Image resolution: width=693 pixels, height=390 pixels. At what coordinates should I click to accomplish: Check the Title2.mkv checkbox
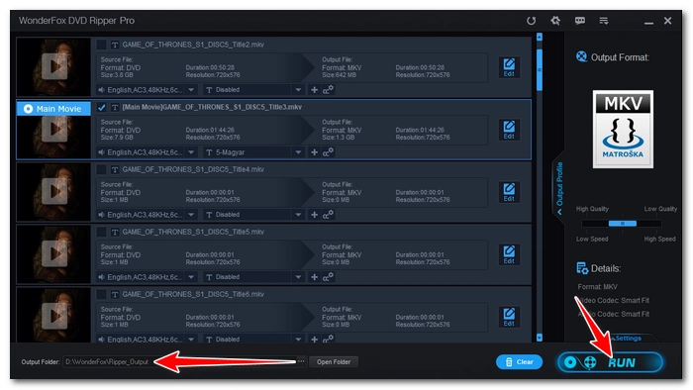click(x=101, y=45)
